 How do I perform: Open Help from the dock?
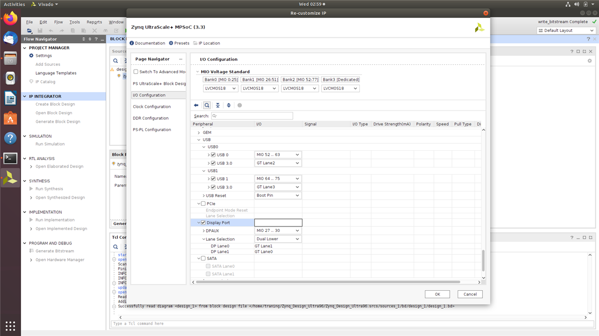[10, 138]
